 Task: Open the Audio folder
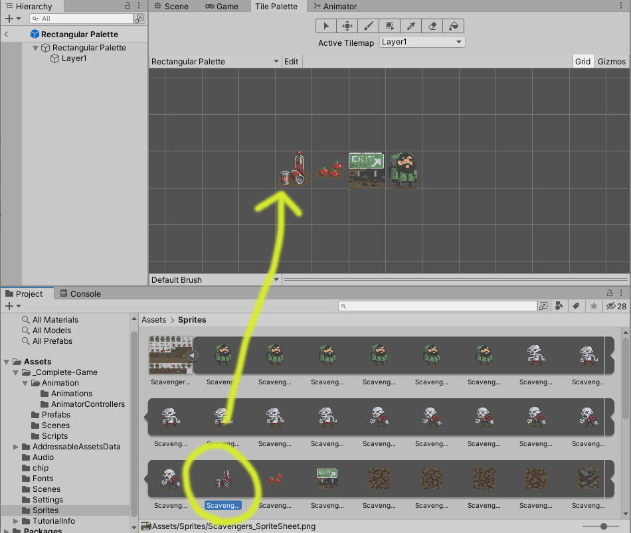click(x=43, y=457)
